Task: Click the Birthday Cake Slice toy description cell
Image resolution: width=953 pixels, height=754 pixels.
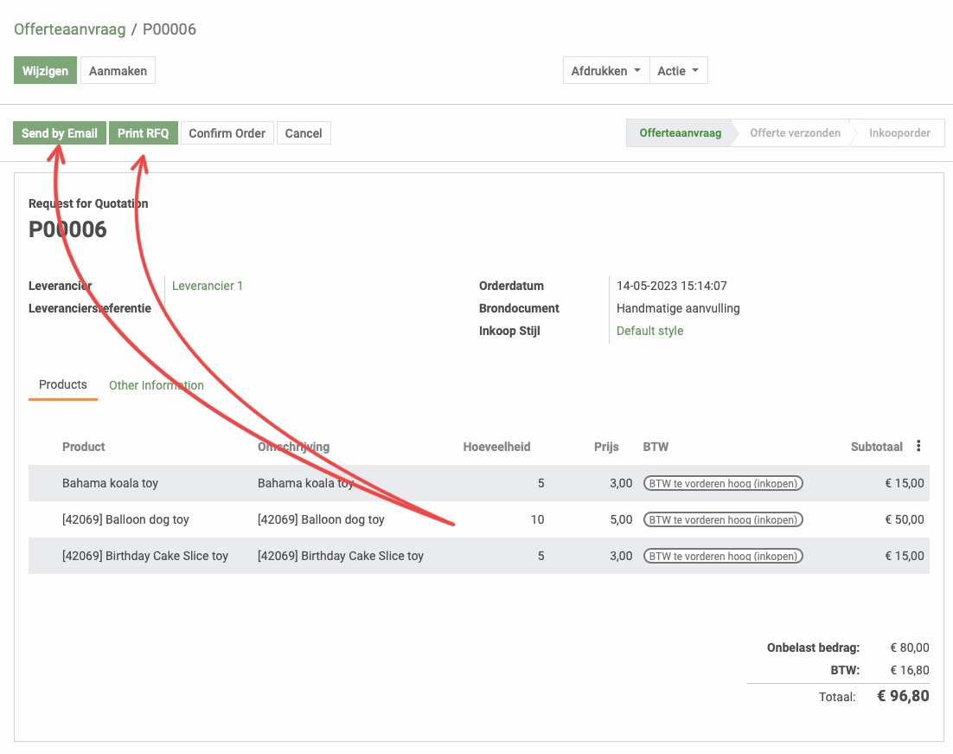Action: [341, 557]
